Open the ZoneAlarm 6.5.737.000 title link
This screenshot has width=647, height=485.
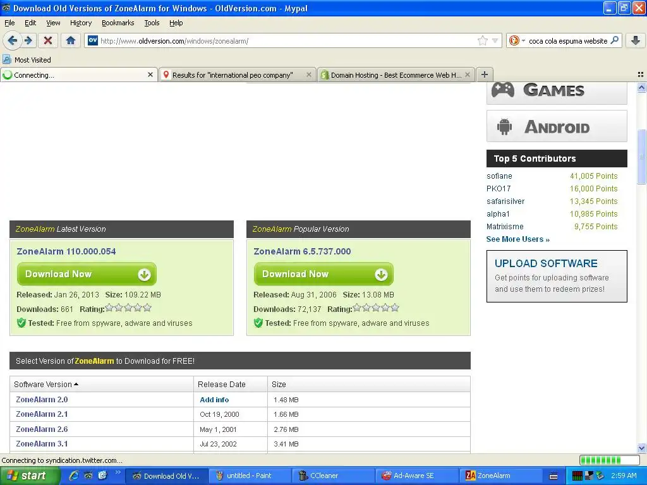(302, 251)
